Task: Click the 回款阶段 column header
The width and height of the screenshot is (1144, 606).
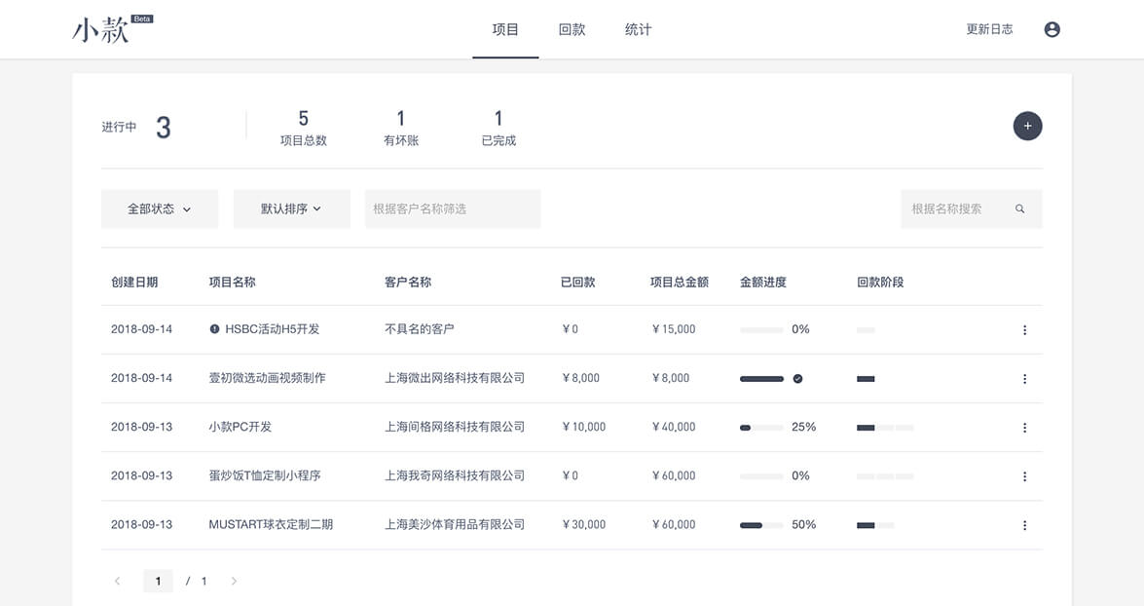Action: [880, 283]
